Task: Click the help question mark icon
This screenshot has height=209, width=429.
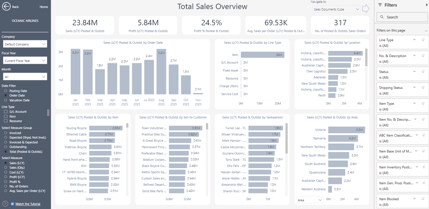Action: coord(5,204)
